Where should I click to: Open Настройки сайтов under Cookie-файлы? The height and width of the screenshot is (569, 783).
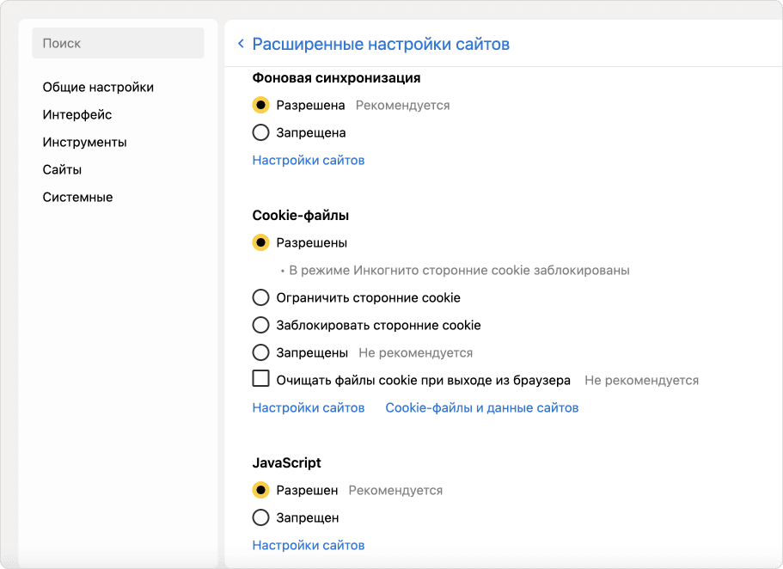pos(308,407)
